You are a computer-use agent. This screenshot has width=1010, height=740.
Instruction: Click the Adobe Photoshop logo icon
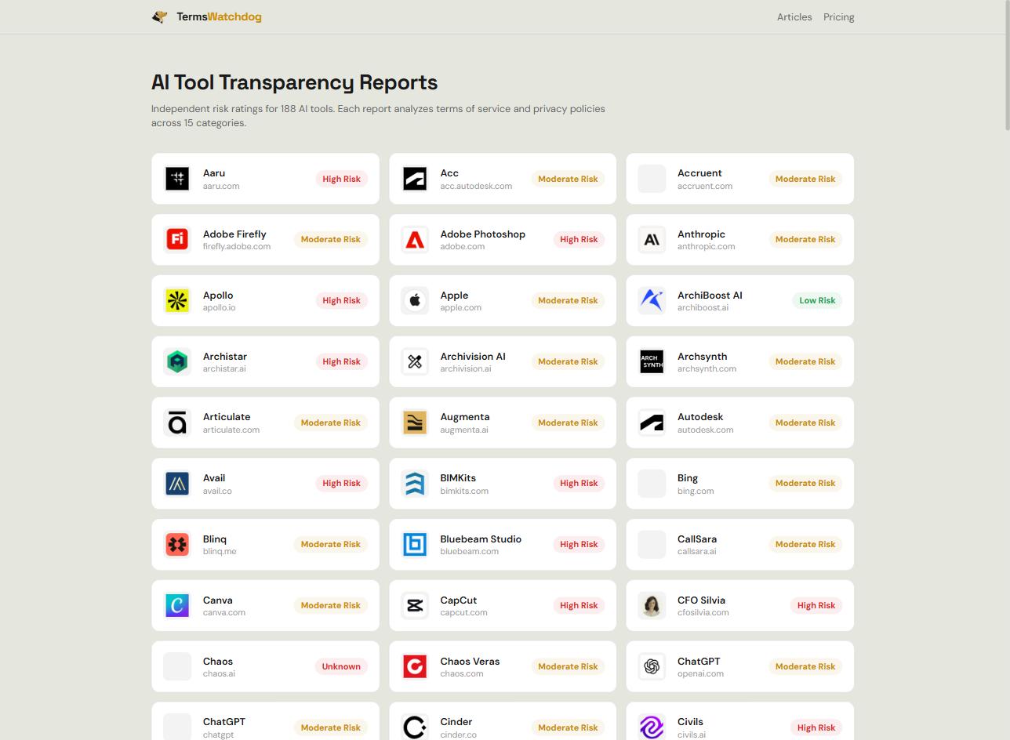(415, 239)
